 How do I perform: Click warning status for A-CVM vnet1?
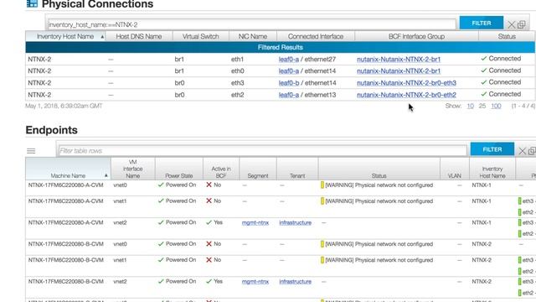[x=377, y=201]
